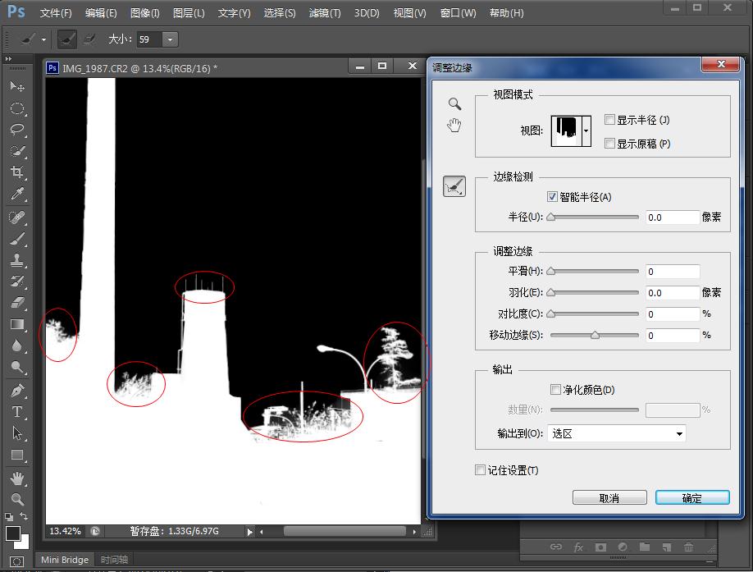Image resolution: width=753 pixels, height=572 pixels.
Task: Enable 显示半径 (J) checkbox
Action: 609,120
